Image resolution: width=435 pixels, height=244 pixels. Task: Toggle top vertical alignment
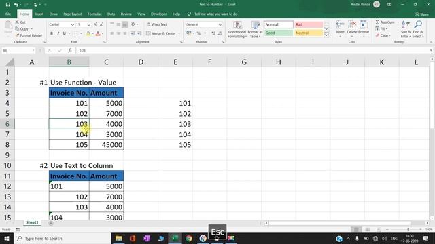point(111,24)
